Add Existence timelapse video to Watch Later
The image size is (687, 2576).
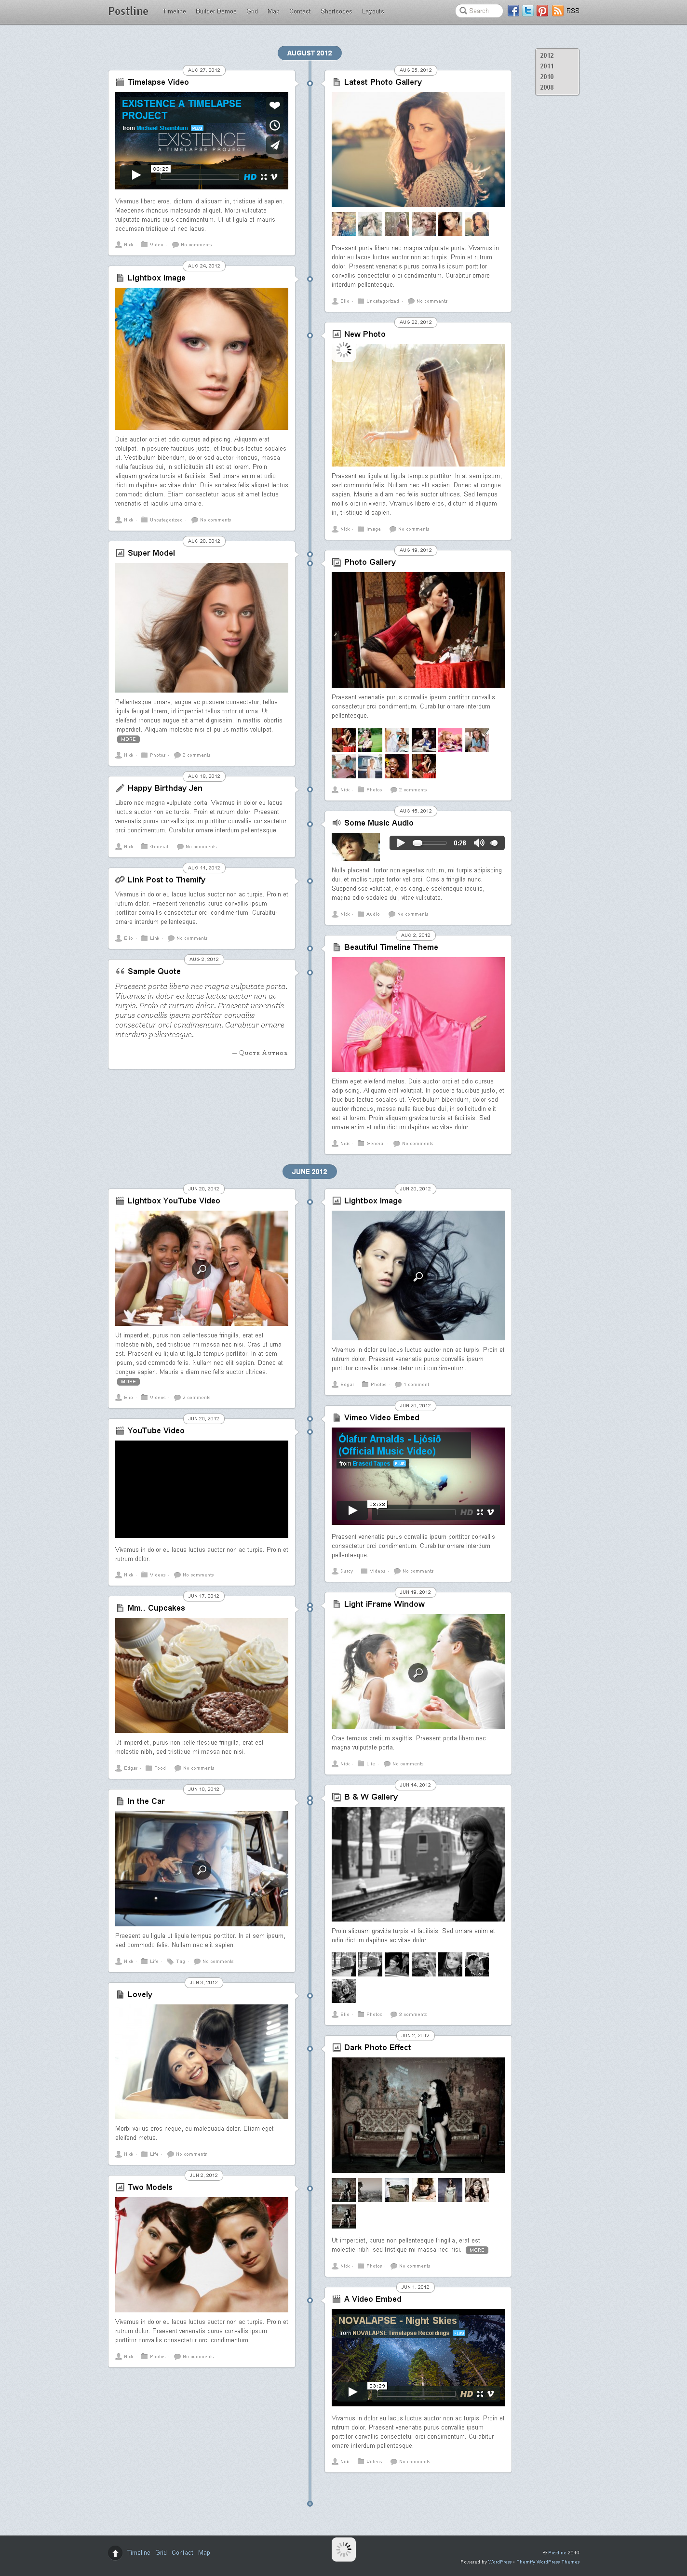(274, 125)
